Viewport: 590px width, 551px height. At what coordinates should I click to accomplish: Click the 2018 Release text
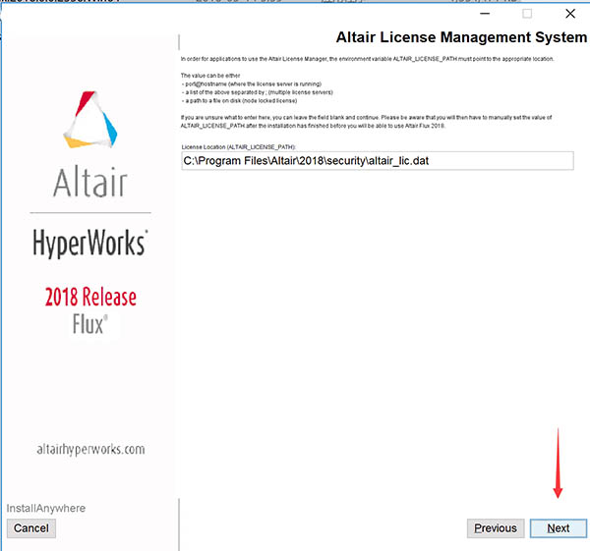coord(90,297)
